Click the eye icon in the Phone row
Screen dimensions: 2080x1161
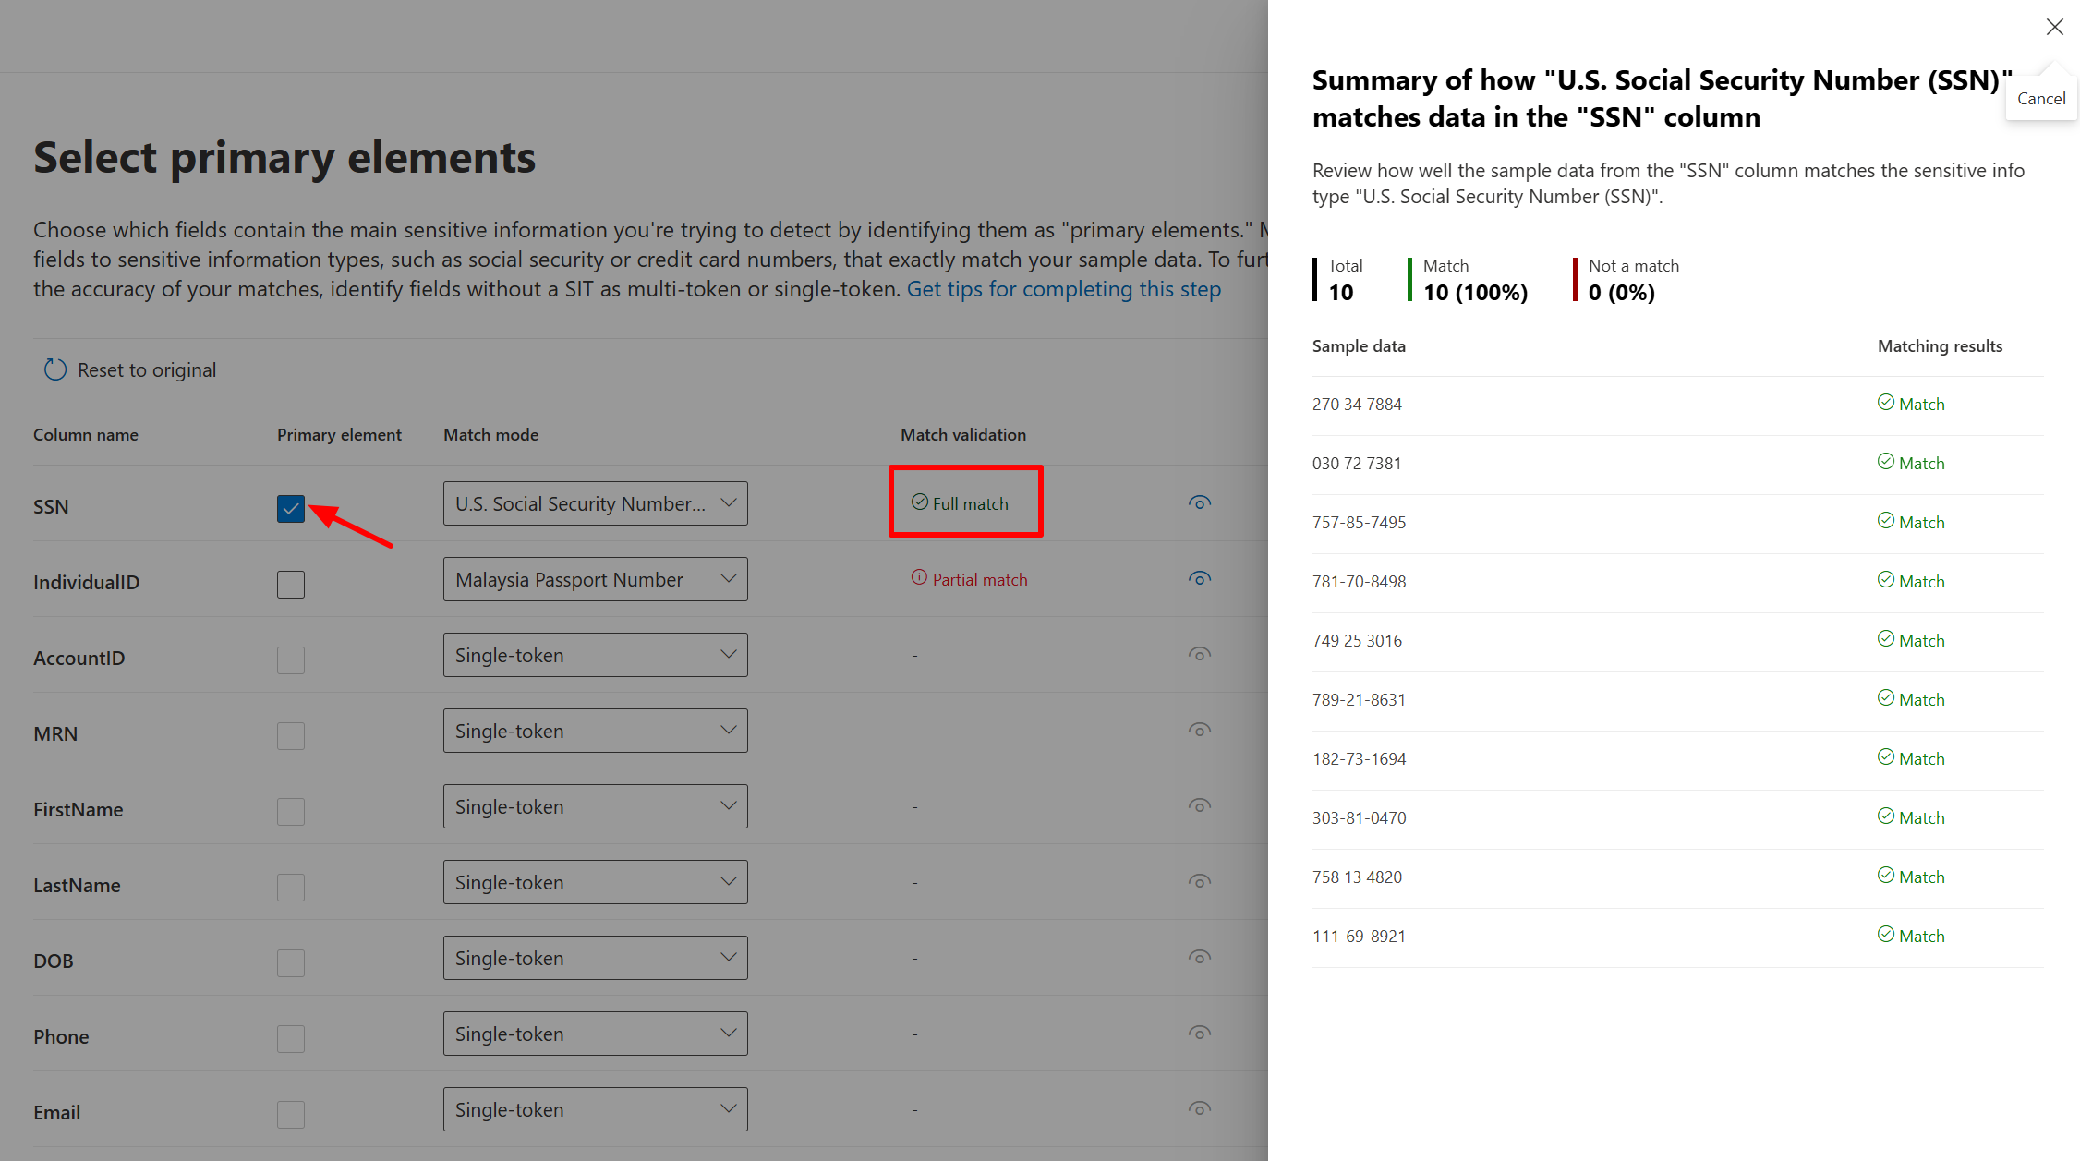1199,1033
